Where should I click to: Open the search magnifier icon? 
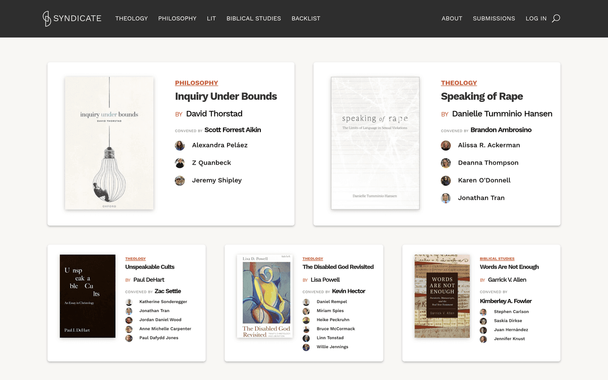(556, 18)
